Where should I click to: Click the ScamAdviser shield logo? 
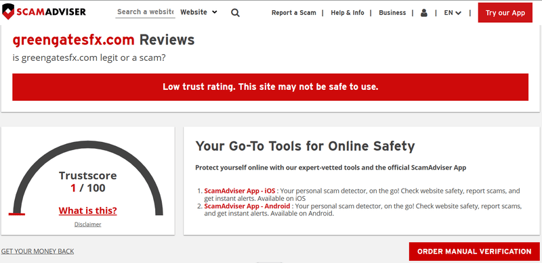44,11
